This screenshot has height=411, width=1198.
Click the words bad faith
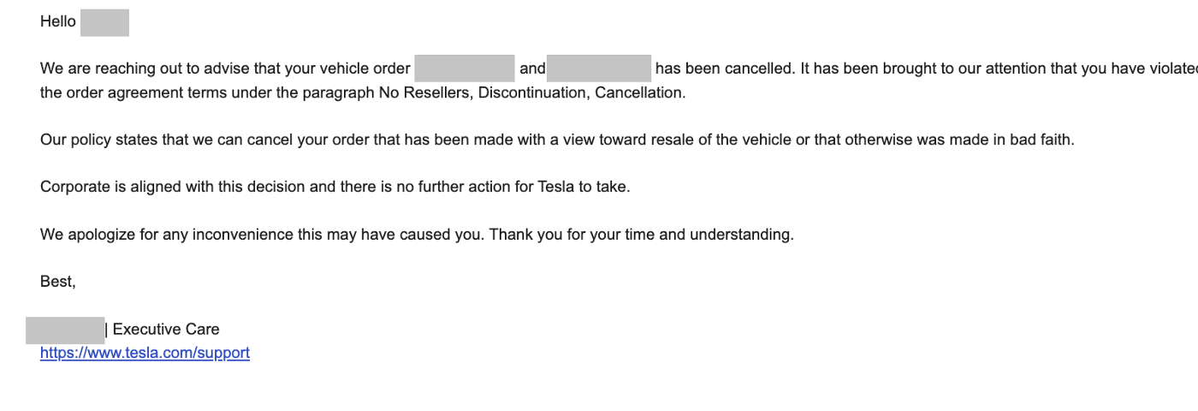tap(1042, 140)
